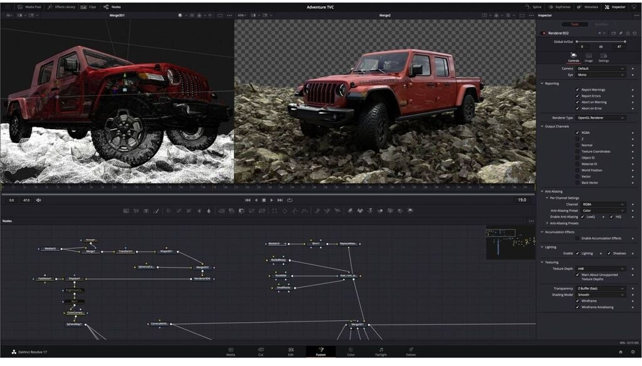Switch to the Color page
The image size is (642, 366).
[x=350, y=352]
